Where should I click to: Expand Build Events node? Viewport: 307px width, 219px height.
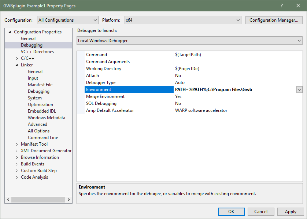(16, 164)
